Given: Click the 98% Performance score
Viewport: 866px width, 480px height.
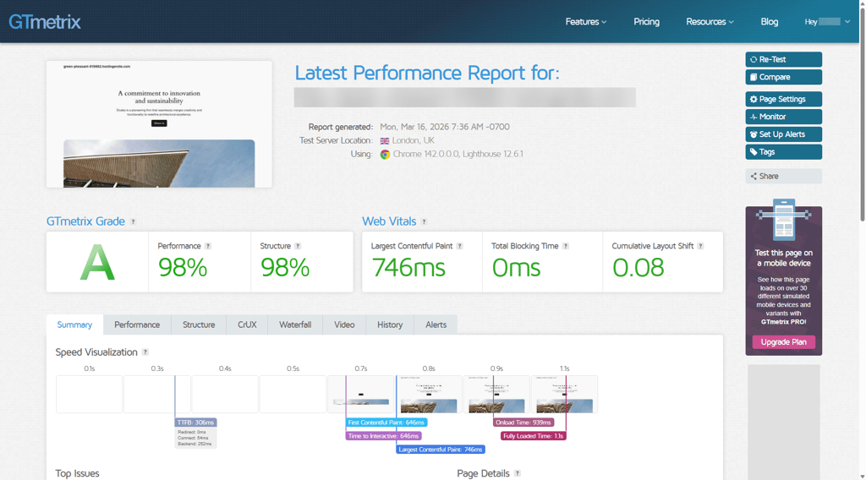Looking at the screenshot, I should pyautogui.click(x=183, y=268).
